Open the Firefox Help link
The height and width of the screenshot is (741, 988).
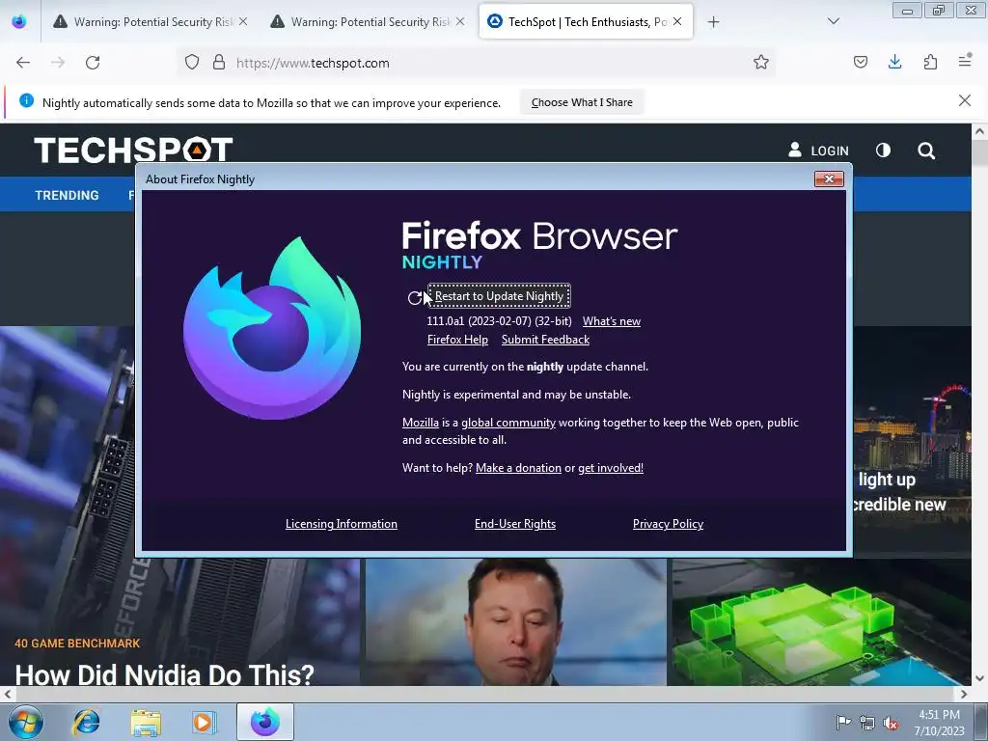[x=457, y=340]
